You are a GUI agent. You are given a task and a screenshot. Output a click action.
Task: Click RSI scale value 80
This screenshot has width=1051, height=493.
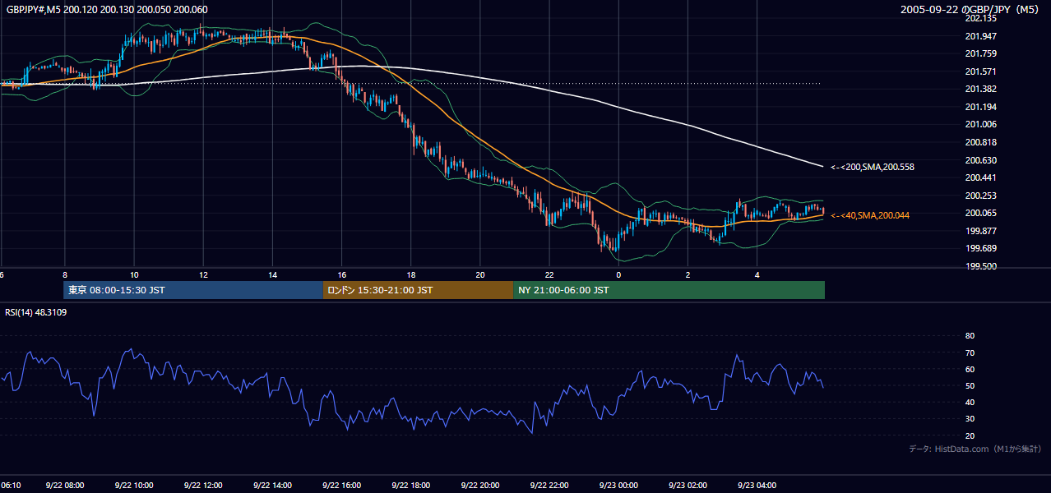pos(970,336)
